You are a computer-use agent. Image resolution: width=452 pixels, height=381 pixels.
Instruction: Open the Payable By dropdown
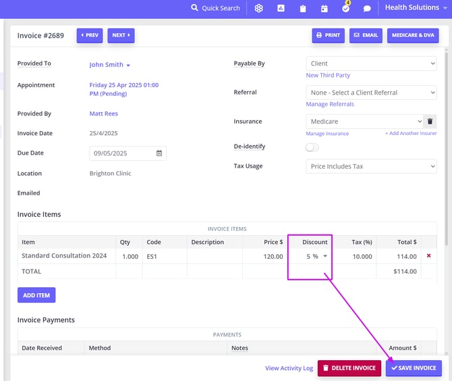[371, 63]
